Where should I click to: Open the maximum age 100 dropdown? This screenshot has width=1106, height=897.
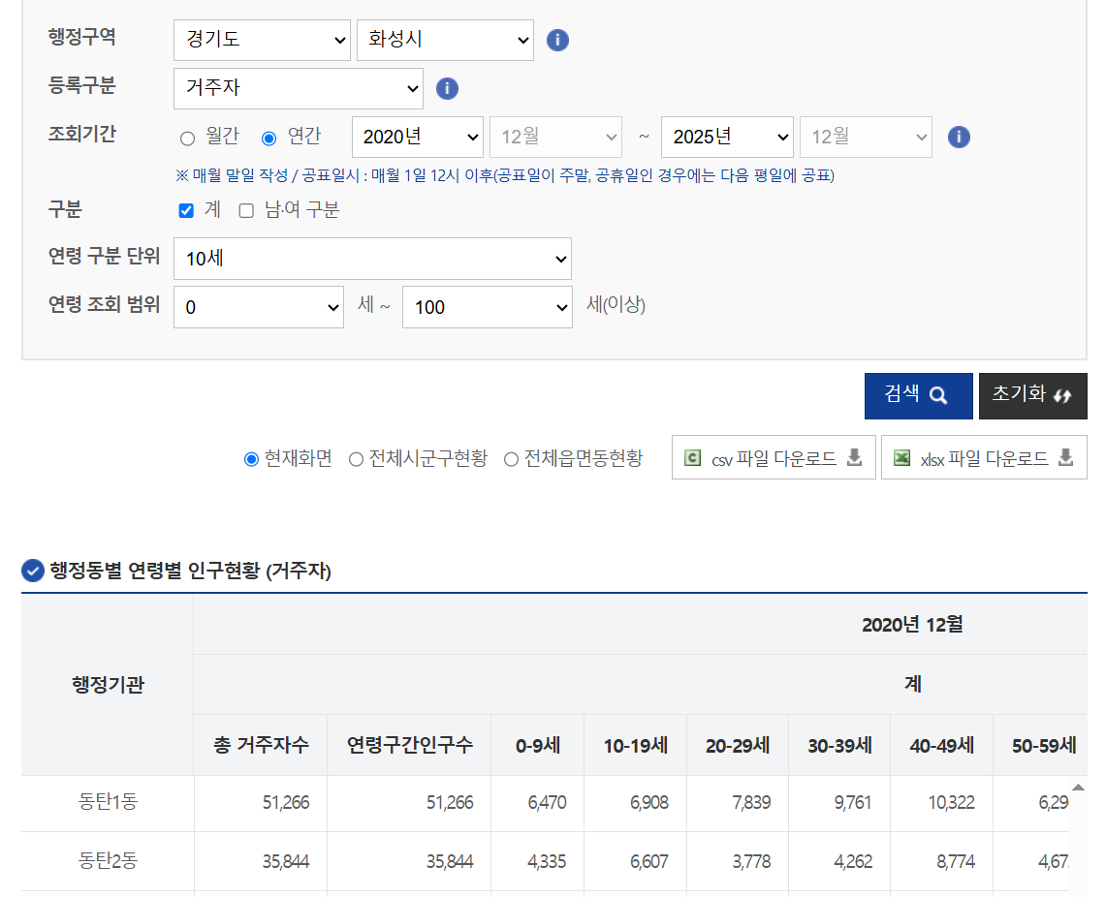[488, 307]
